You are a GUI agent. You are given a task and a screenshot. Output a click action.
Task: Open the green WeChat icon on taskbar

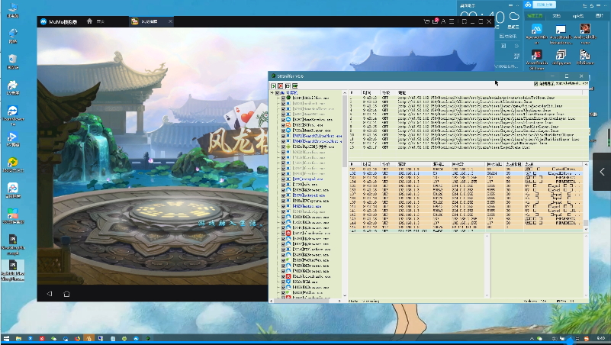pyautogui.click(x=53, y=338)
